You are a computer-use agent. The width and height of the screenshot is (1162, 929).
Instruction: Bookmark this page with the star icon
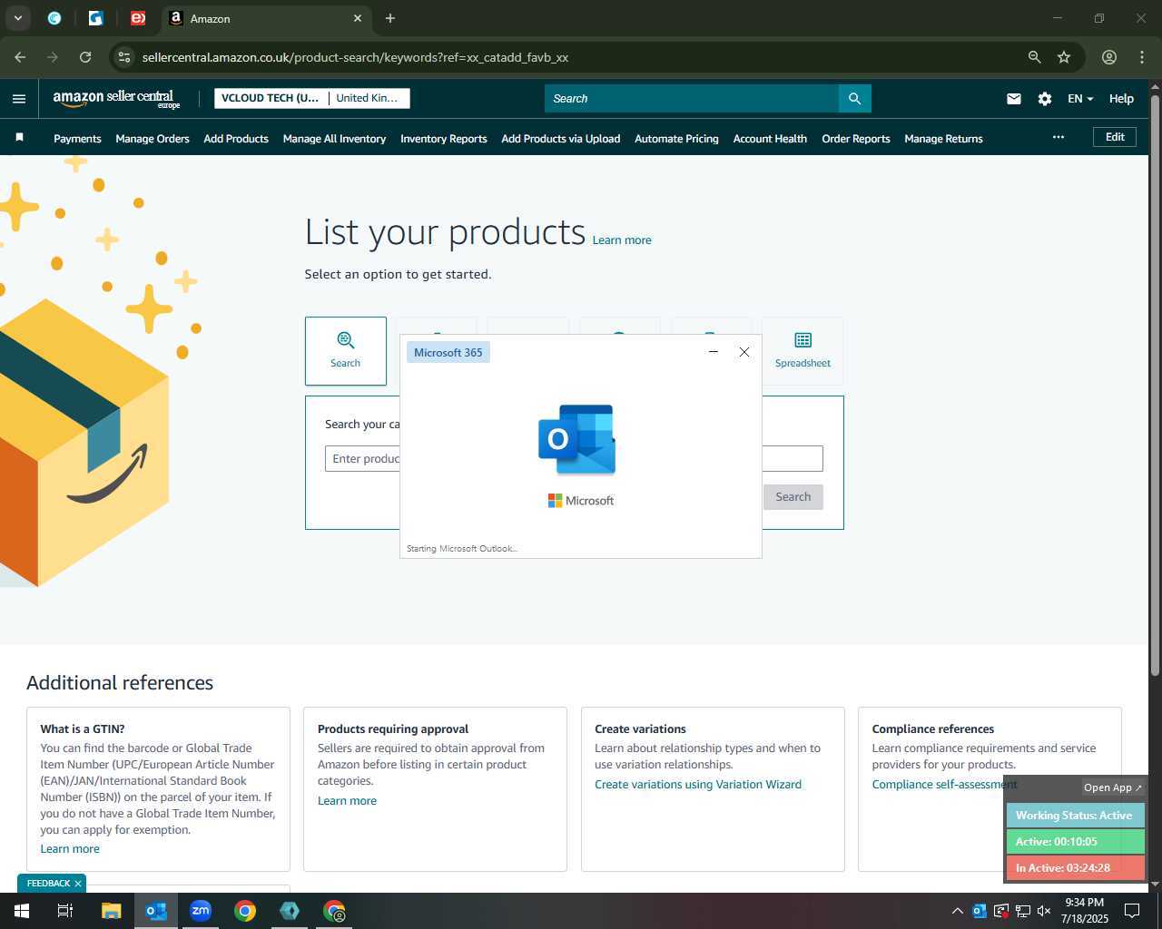click(x=1064, y=57)
